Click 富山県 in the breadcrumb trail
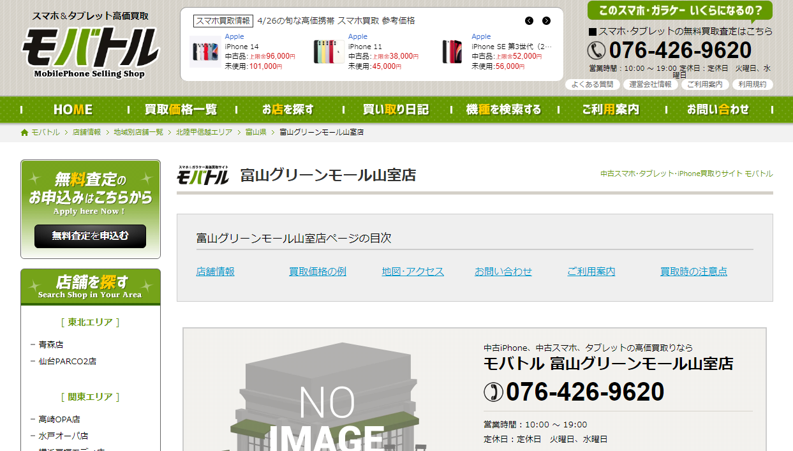This screenshot has height=451, width=793. (x=256, y=133)
